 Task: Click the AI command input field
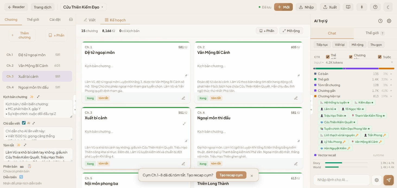(x=341, y=180)
